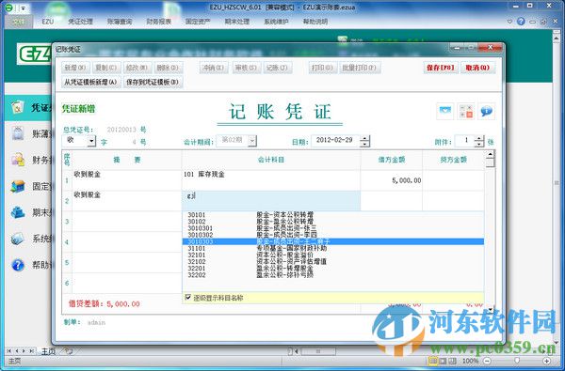Click the 删除 button in the voucher toolbar

tap(168, 68)
